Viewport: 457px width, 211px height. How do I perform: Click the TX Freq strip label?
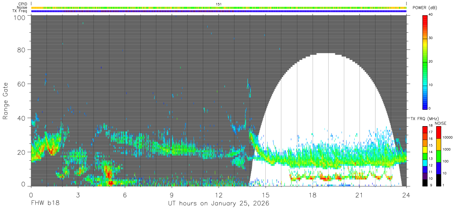pyautogui.click(x=20, y=11)
